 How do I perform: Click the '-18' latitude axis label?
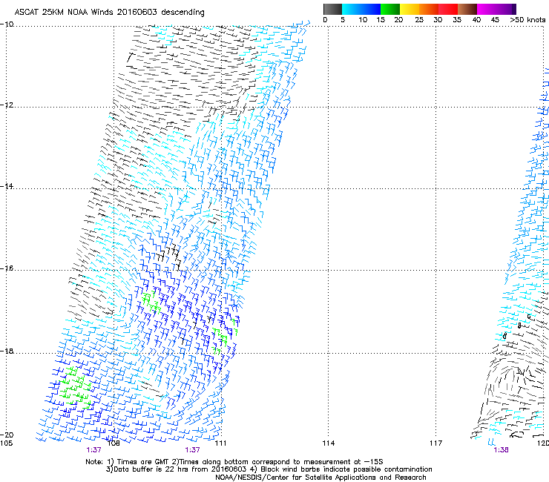pos(7,351)
